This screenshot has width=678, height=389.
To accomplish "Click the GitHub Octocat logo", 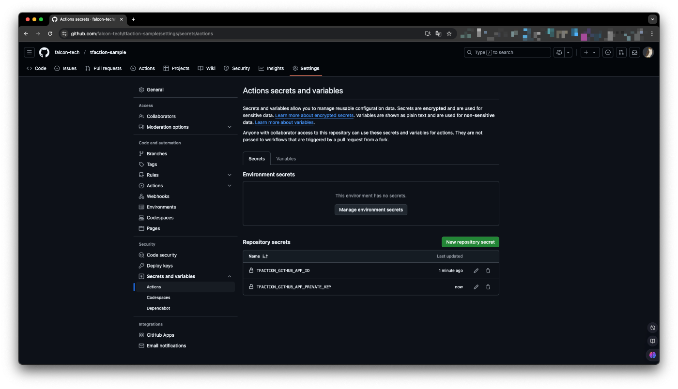I will (44, 52).
